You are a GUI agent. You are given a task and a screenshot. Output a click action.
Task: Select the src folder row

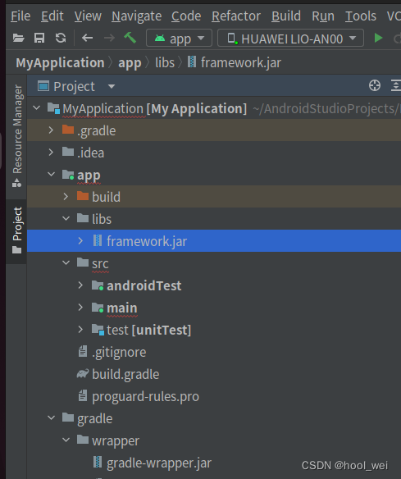coord(214,263)
